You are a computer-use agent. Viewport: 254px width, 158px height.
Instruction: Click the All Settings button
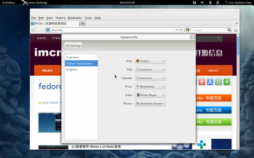[73, 46]
